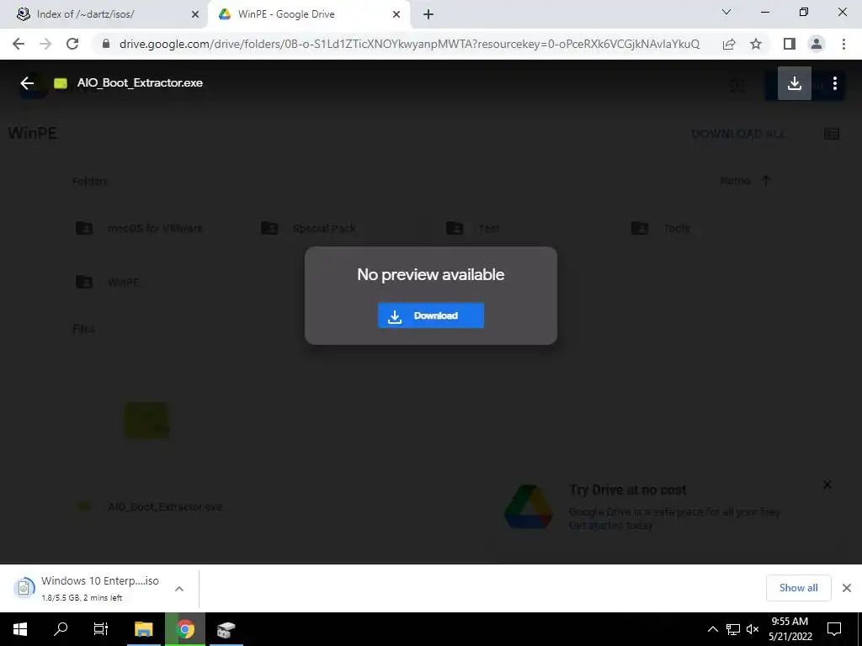
Task: Open the Chrome three-dot menu
Action: pyautogui.click(x=843, y=44)
